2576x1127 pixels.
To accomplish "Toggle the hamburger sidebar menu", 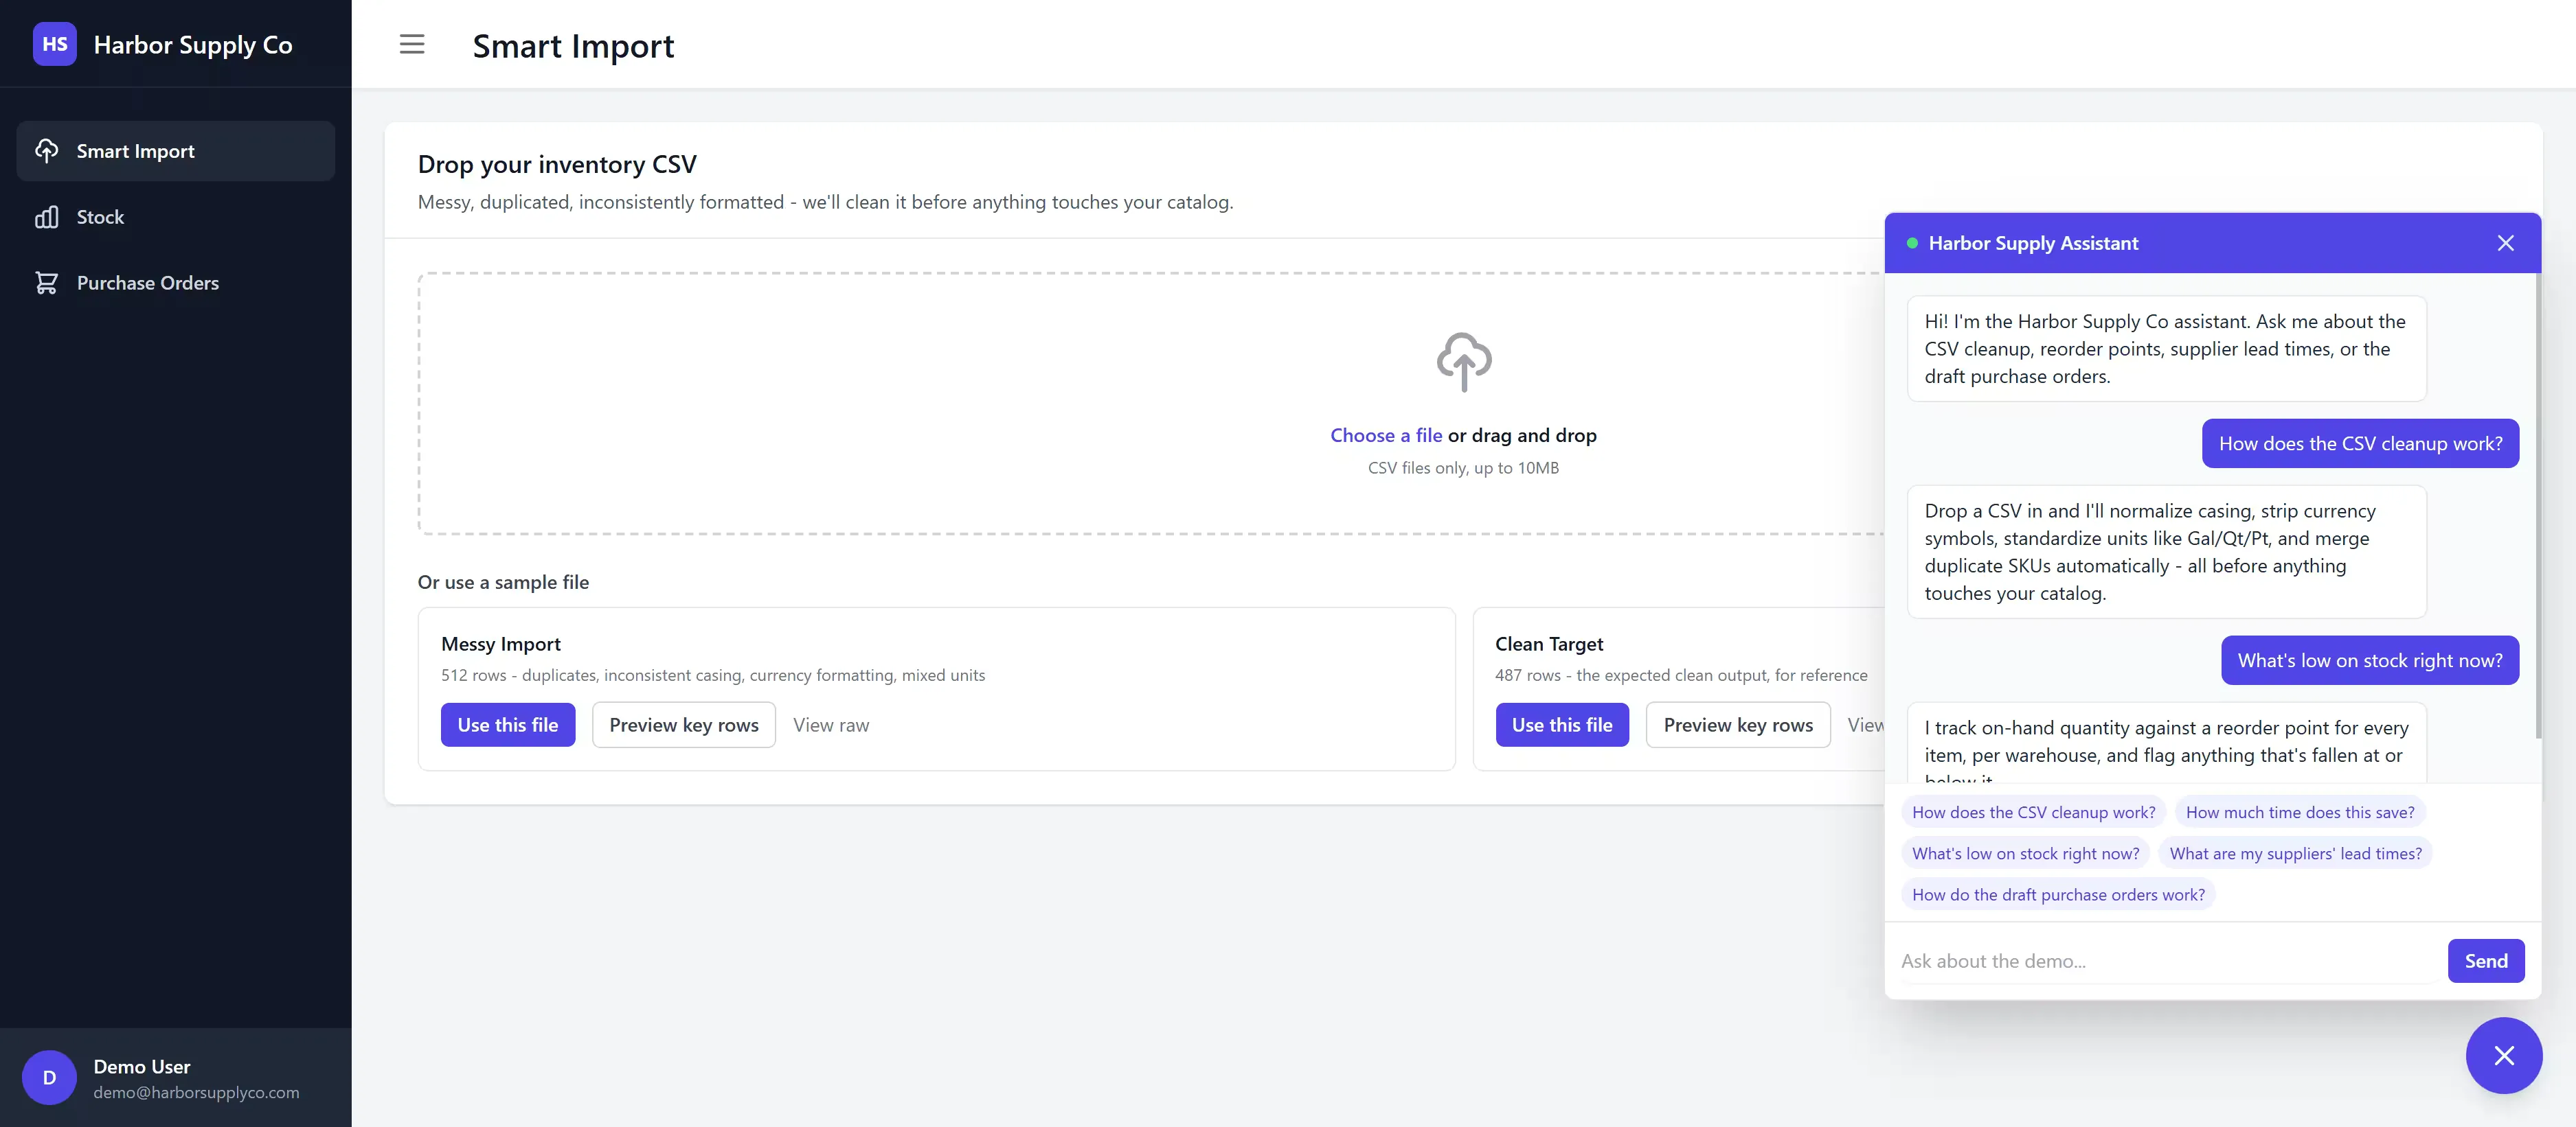I will pyautogui.click(x=412, y=44).
